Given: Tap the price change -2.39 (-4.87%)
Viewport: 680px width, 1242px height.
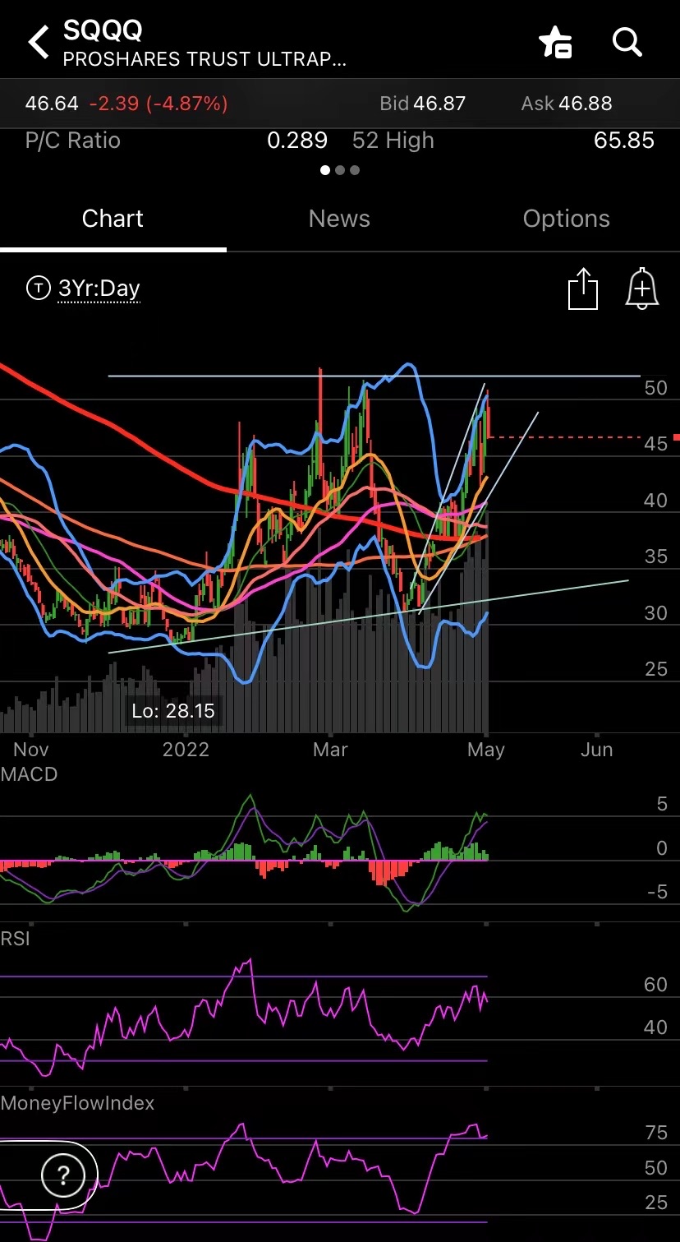Looking at the screenshot, I should click(159, 104).
